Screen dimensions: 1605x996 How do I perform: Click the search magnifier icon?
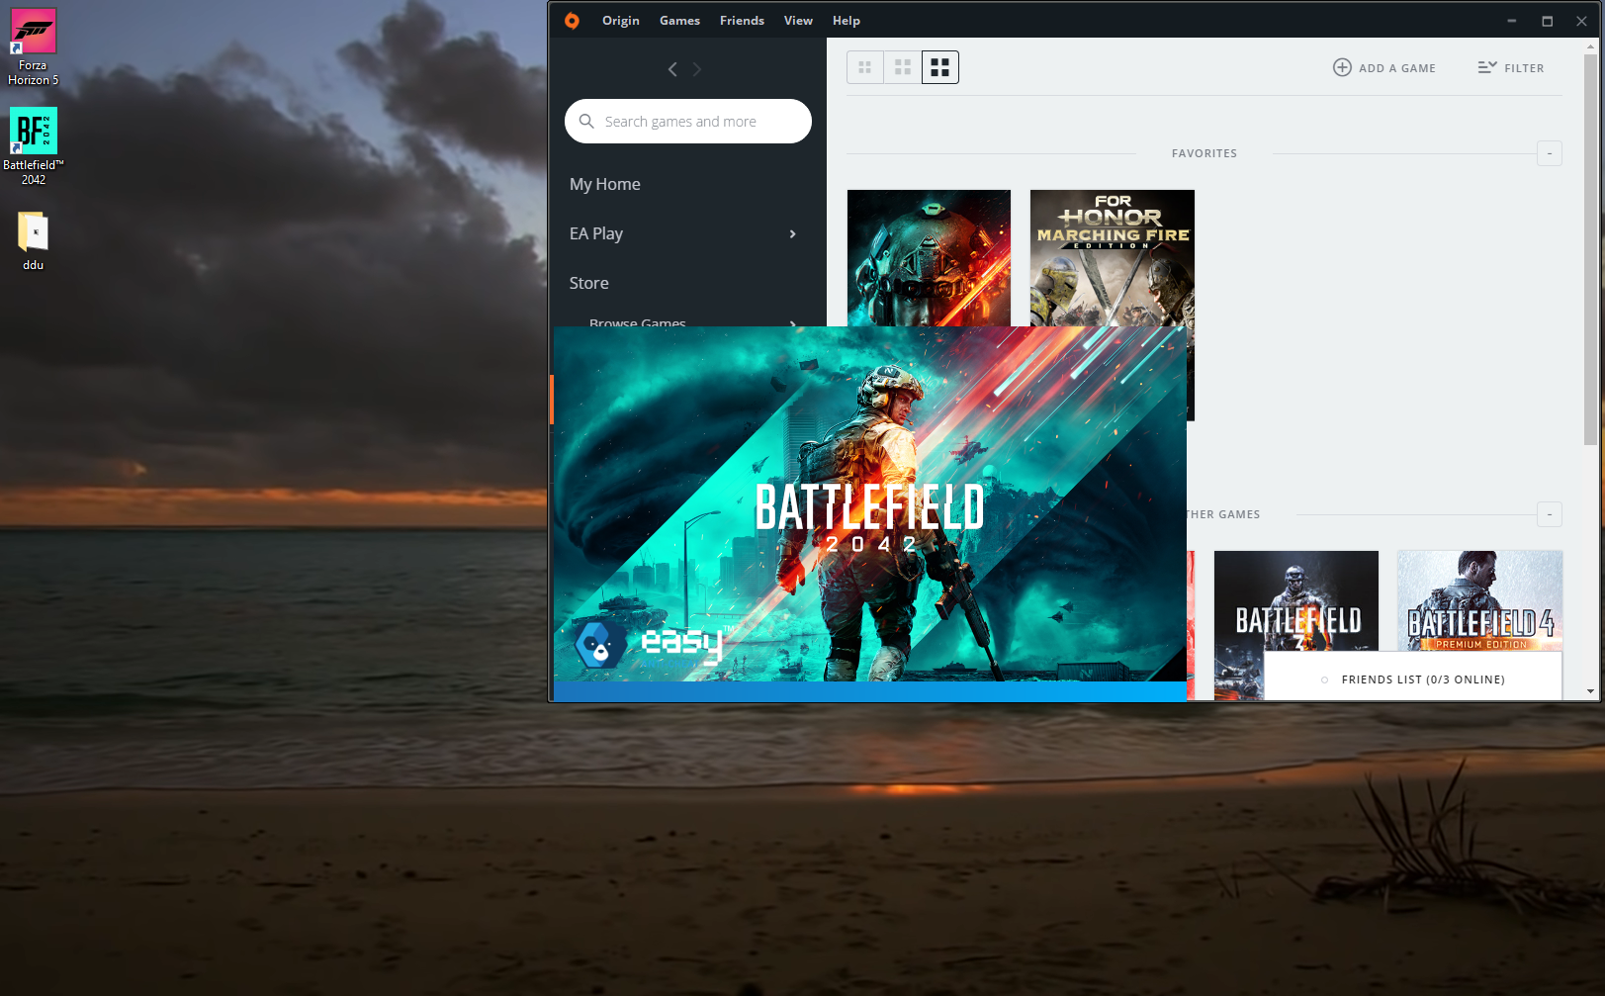586,121
